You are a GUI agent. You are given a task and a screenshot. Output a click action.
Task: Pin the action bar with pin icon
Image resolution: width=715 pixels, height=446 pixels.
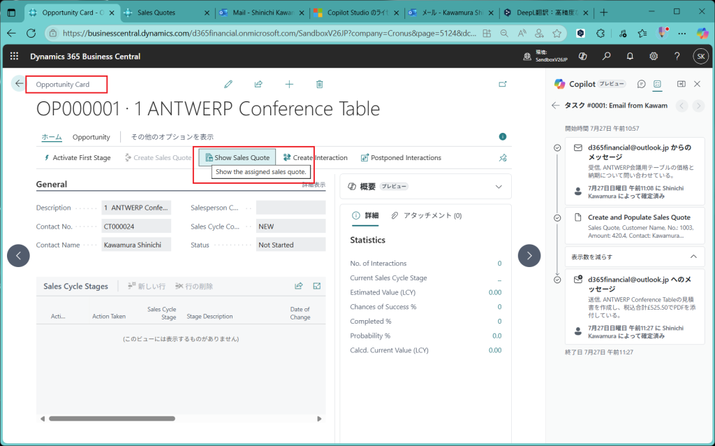click(503, 157)
